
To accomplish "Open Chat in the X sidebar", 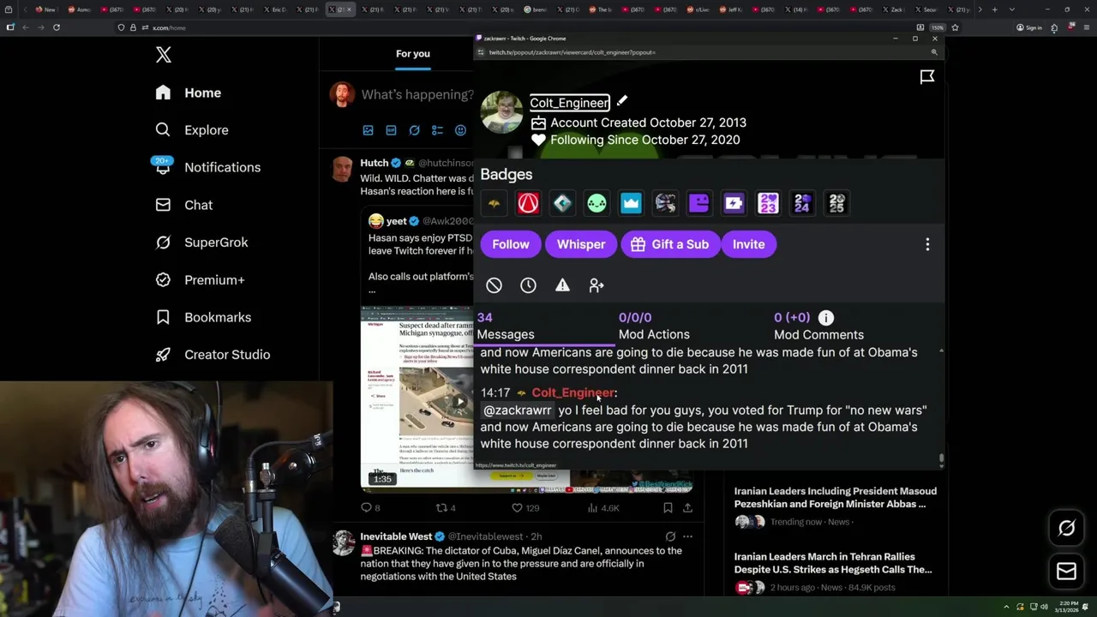I will tap(183, 205).
